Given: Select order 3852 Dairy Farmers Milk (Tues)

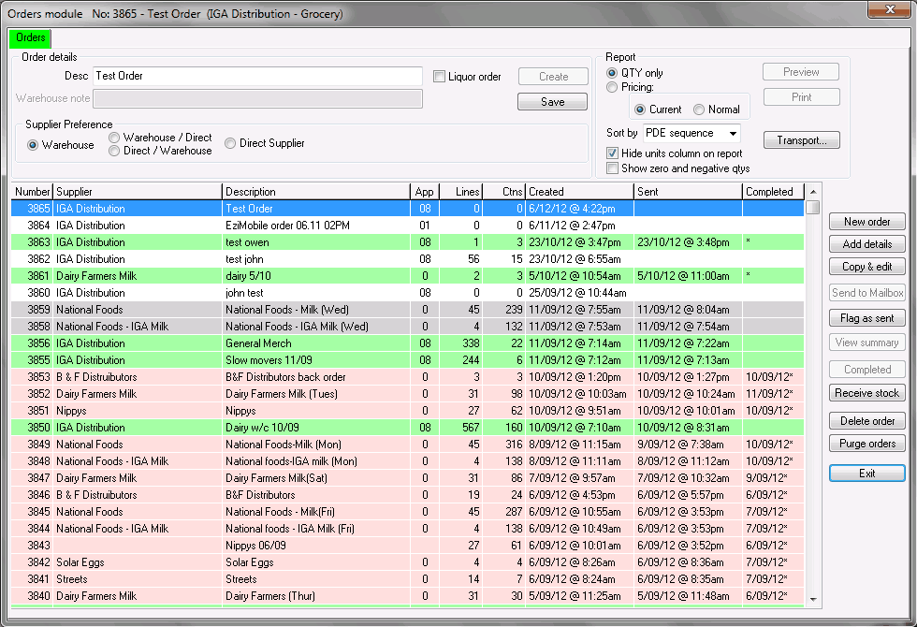Looking at the screenshot, I should click(408, 394).
